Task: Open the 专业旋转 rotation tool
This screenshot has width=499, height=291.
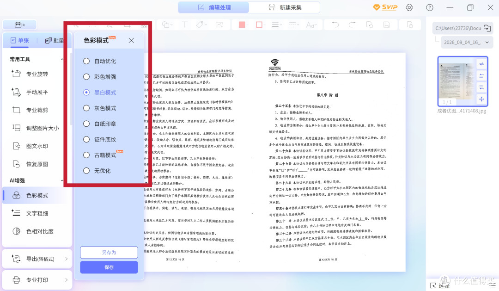Action: click(x=30, y=74)
